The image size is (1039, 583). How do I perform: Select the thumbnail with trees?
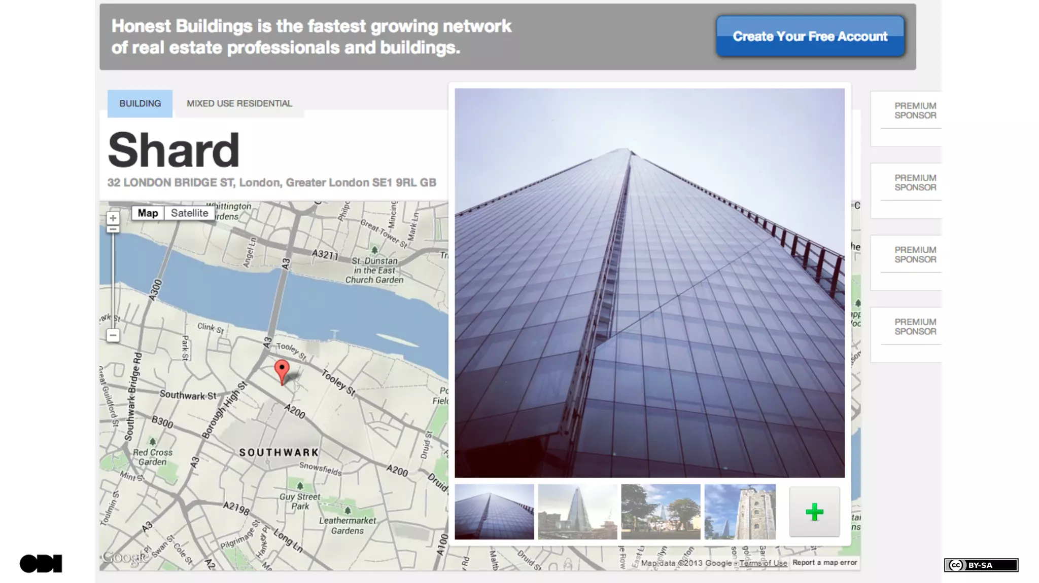661,512
